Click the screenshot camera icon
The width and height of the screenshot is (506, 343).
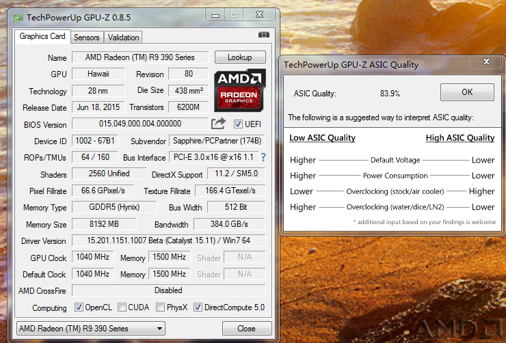click(264, 34)
